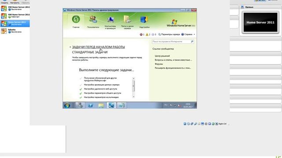Select the Ubuntu VM in list

pyautogui.click(x=15, y=31)
